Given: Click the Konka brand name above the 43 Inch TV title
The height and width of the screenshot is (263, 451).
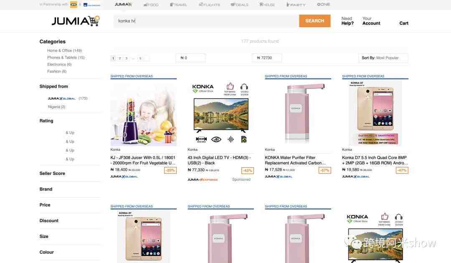Looking at the screenshot, I should pyautogui.click(x=193, y=149).
